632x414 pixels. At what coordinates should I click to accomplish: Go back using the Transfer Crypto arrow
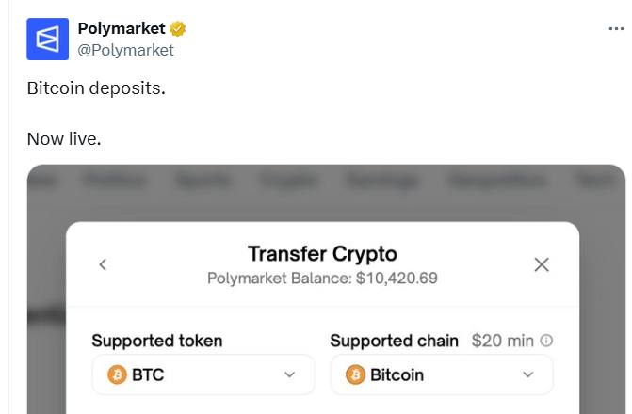click(103, 264)
